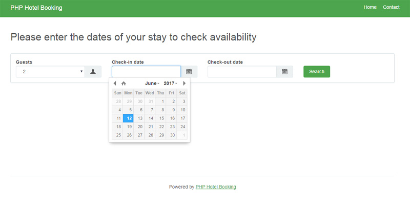
Task: Select highlighted day 12 in calendar
Action: pos(128,118)
